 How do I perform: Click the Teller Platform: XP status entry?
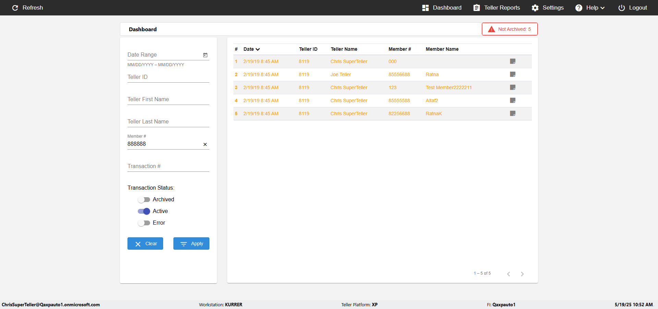[x=360, y=305]
